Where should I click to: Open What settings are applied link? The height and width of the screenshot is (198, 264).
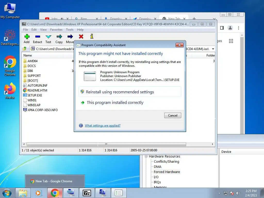(103, 126)
